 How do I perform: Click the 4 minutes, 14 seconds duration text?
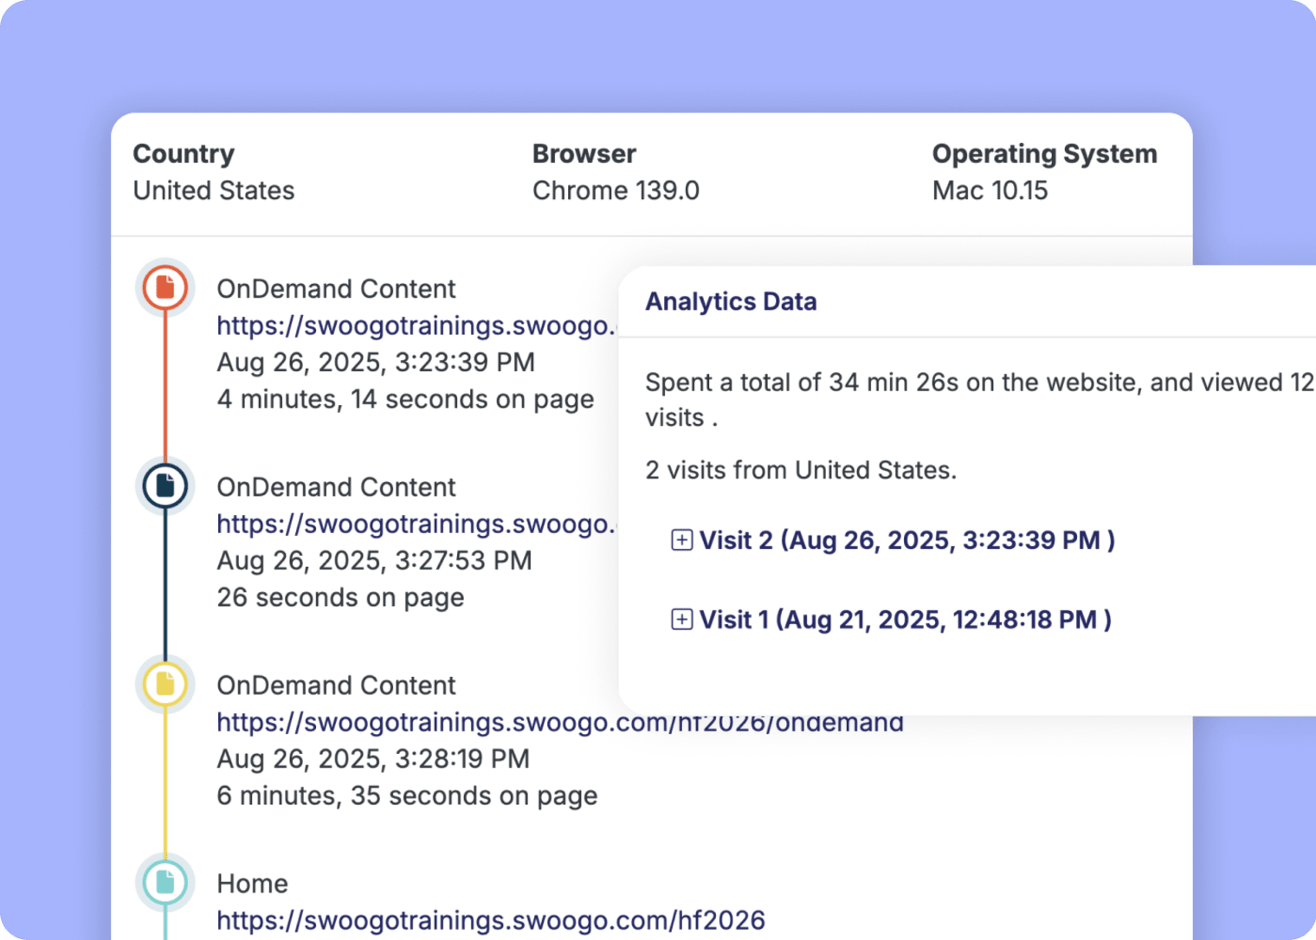pyautogui.click(x=405, y=399)
